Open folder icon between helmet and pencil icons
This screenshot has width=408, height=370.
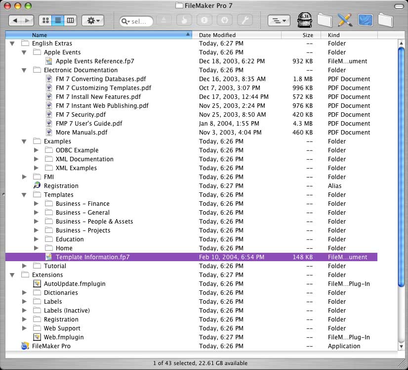[325, 20]
